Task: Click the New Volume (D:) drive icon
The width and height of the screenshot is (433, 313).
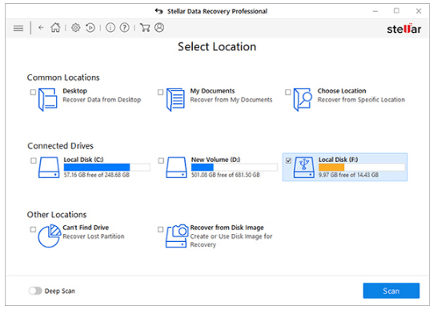Action: (x=176, y=168)
